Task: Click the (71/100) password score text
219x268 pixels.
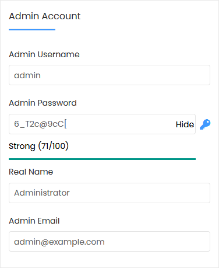Action: [x=54, y=146]
